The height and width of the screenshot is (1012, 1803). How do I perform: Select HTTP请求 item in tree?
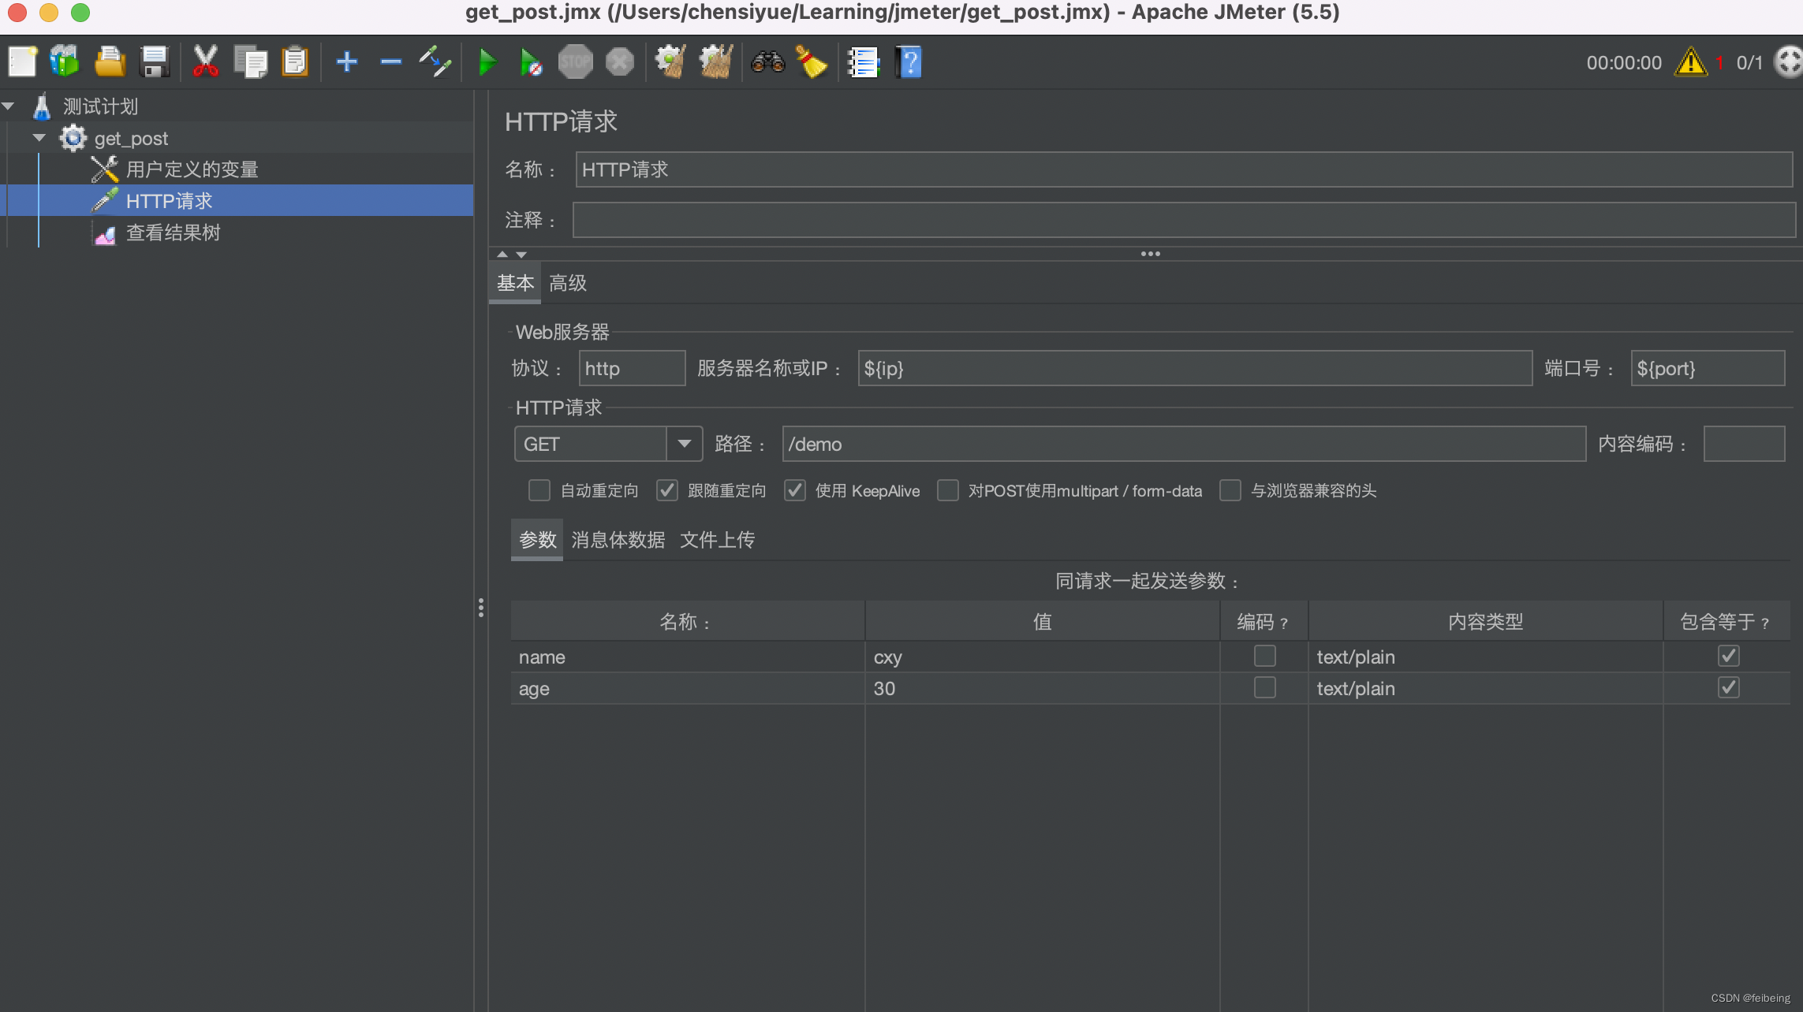pos(169,201)
